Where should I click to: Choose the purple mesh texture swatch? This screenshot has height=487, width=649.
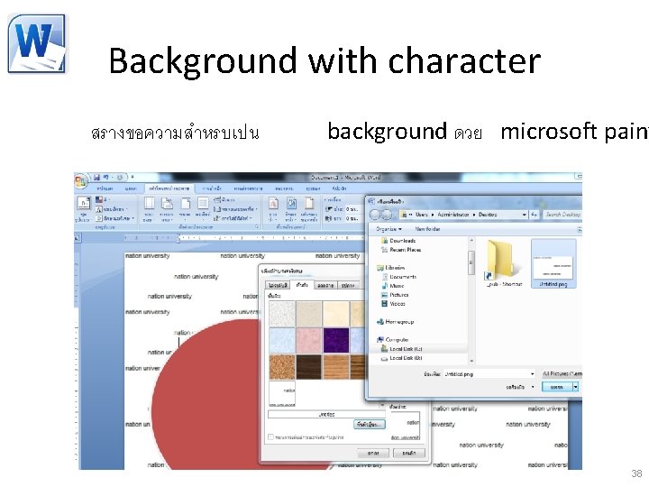335,340
